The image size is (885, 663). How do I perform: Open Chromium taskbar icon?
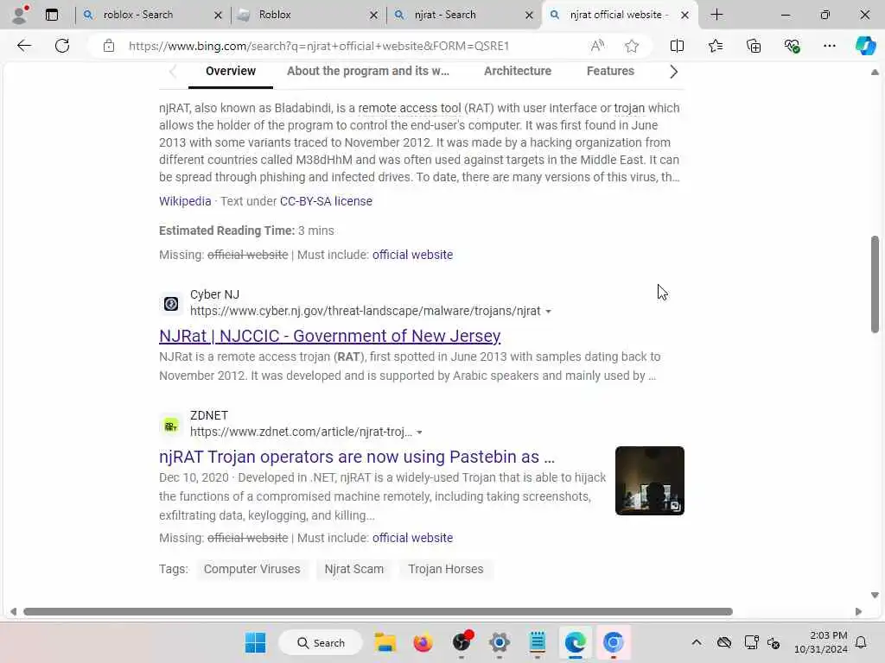[x=613, y=642]
